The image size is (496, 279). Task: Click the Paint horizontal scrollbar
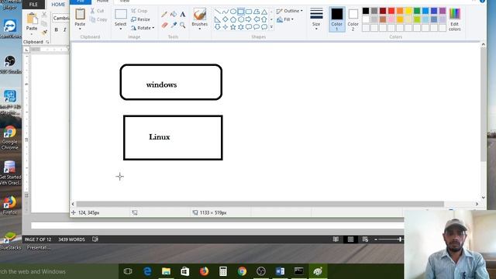point(260,204)
